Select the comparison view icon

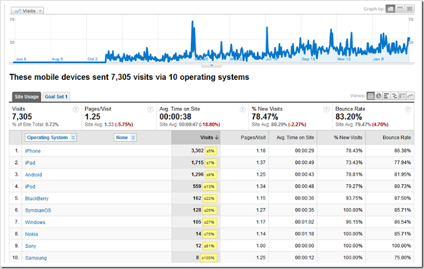coord(394,96)
